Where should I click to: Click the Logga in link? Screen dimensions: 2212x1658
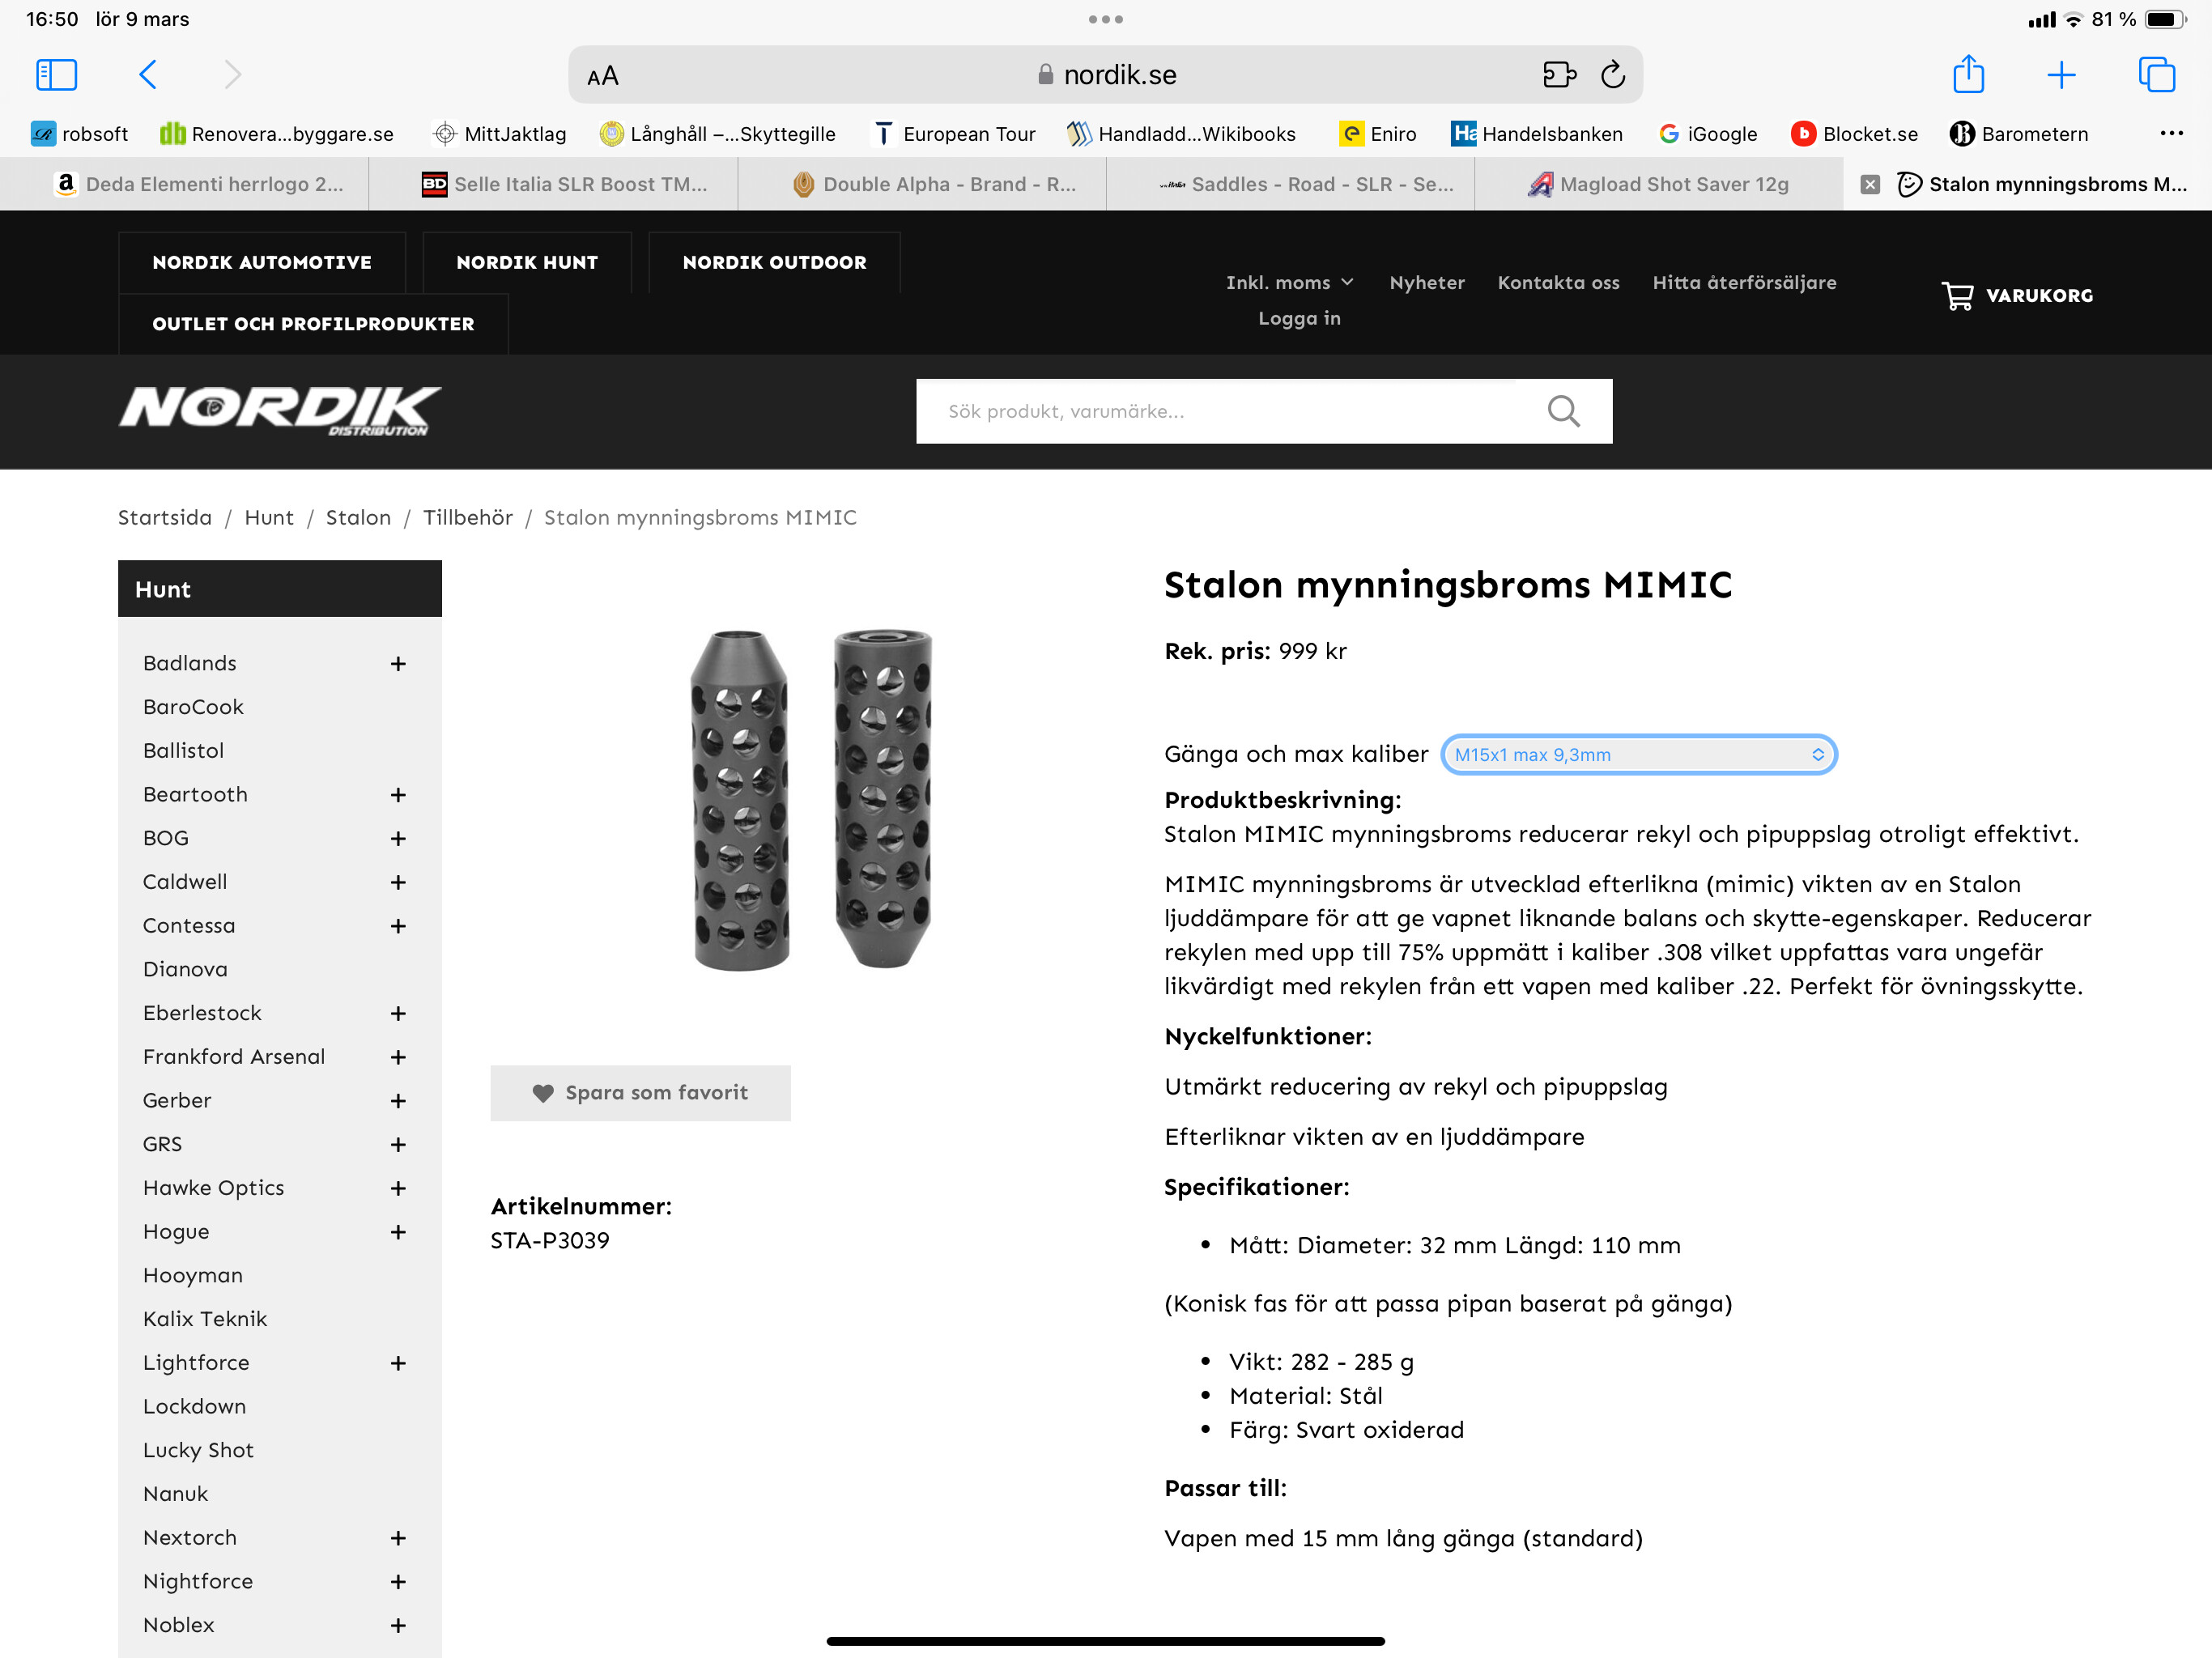click(x=1299, y=318)
